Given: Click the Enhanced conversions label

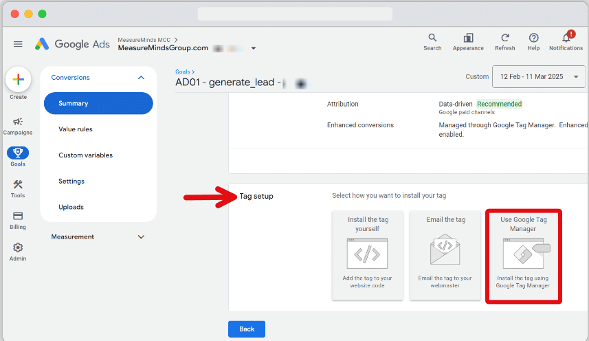Looking at the screenshot, I should coord(360,125).
